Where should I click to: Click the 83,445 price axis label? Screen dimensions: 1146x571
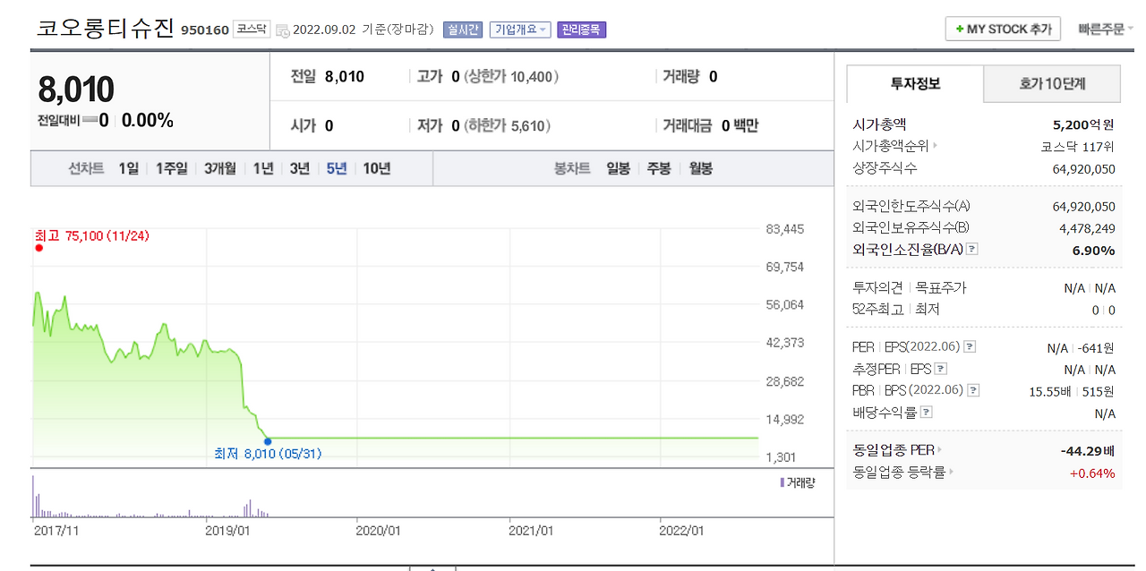[x=785, y=229]
